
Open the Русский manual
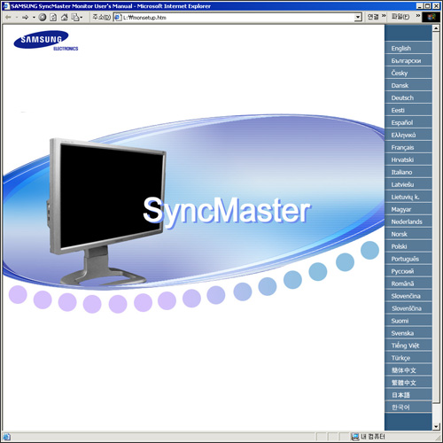(x=408, y=271)
